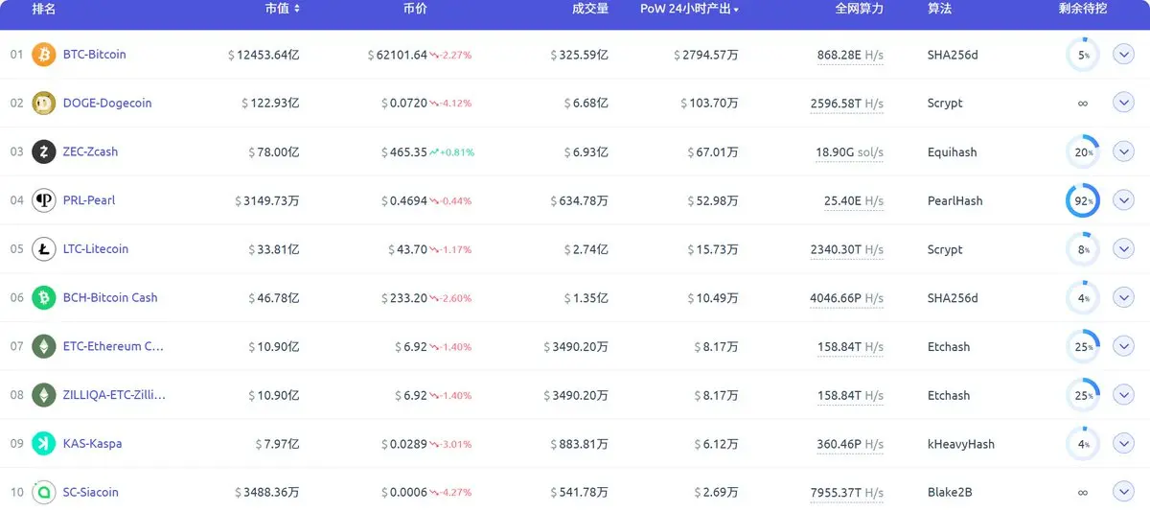This screenshot has width=1150, height=512.
Task: Expand the PRL-Pearl row details chevron
Action: coord(1123,200)
